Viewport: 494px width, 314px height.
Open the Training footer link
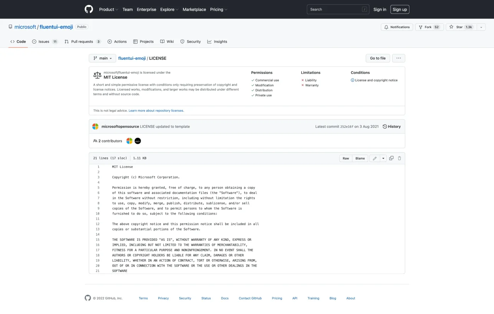[x=313, y=298]
